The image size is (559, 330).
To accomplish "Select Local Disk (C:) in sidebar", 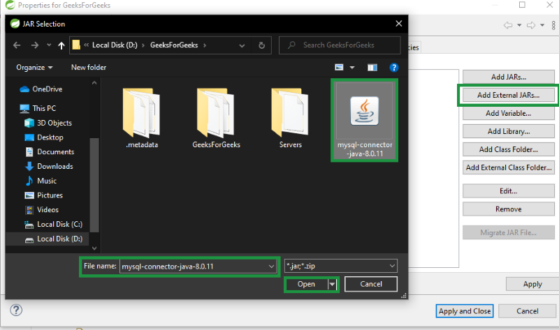I will tap(54, 224).
